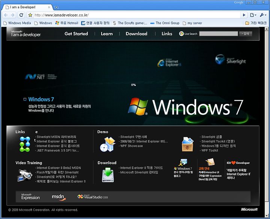Open Flash개발자를 위한 Silverlight link
Image resolution: width=270 pixels, height=219 pixels.
[x=57, y=172]
